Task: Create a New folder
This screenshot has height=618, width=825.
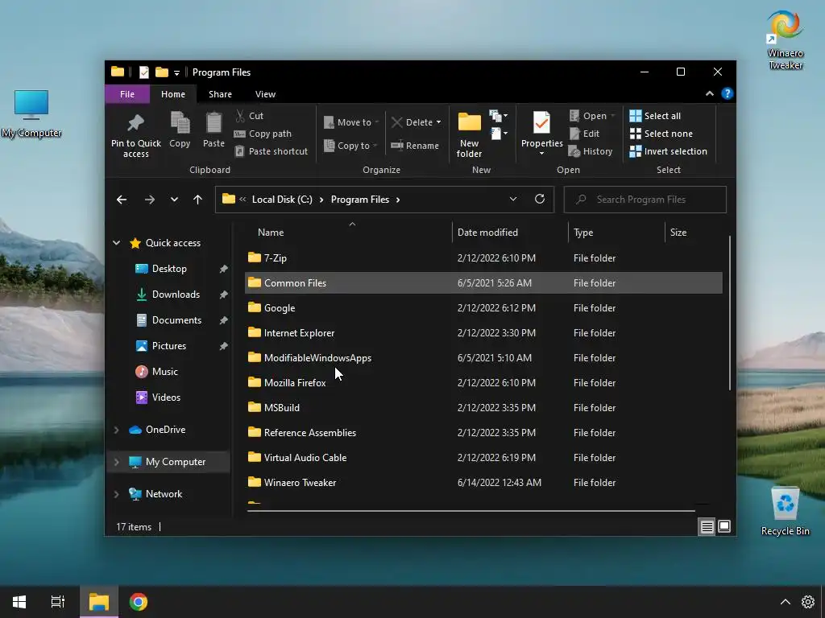Action: tap(469, 134)
